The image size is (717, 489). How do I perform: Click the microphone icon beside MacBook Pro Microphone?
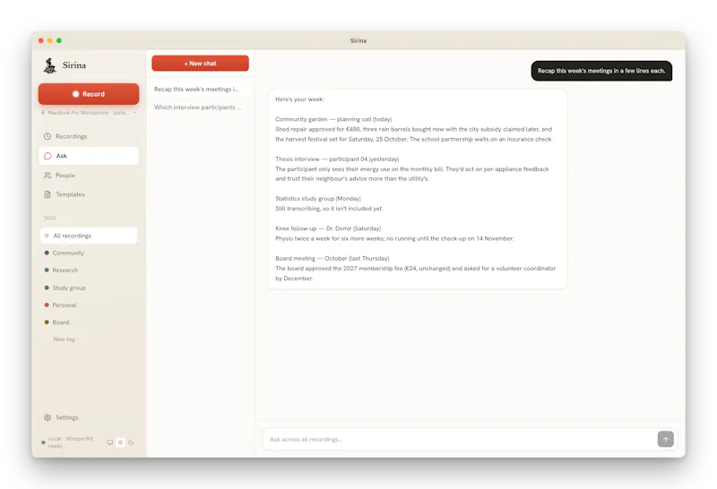pyautogui.click(x=43, y=113)
